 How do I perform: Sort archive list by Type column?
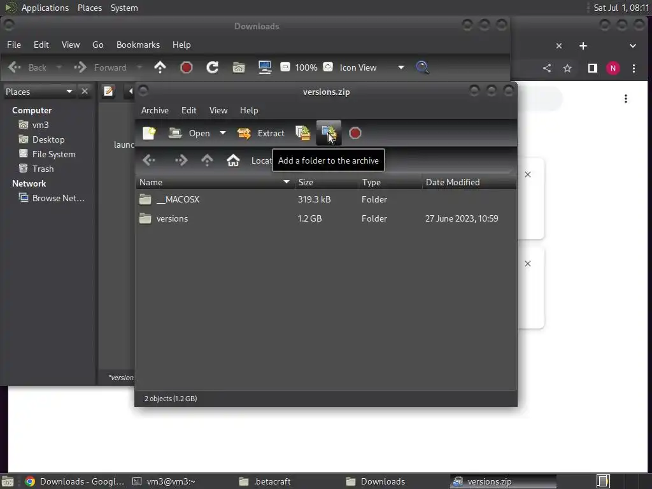click(x=390, y=182)
